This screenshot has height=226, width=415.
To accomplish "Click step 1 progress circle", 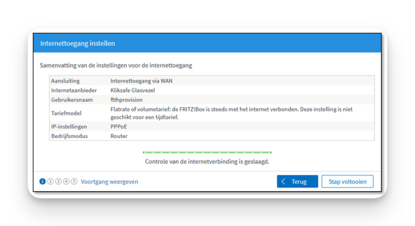I will [x=42, y=181].
